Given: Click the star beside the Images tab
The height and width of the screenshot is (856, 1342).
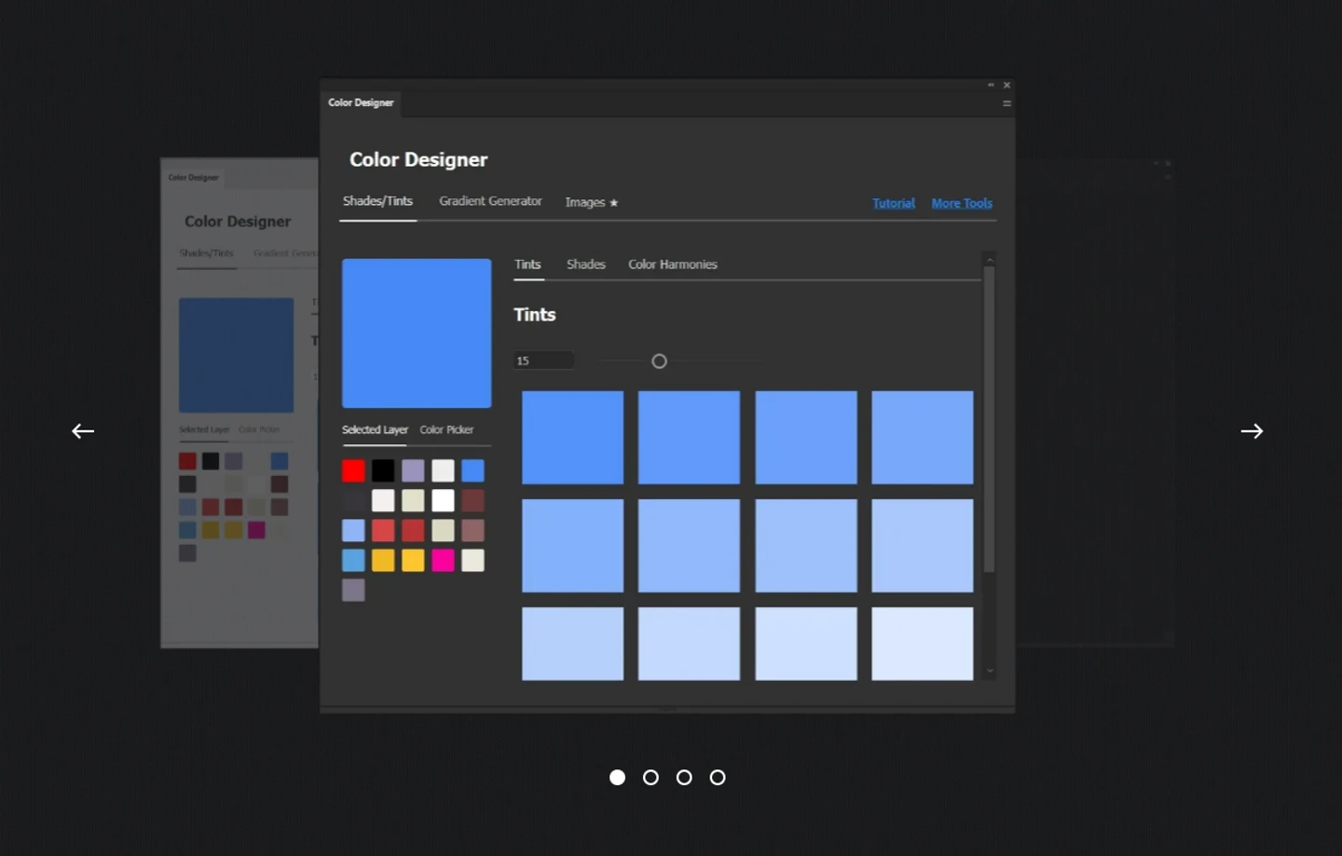Looking at the screenshot, I should click(614, 202).
